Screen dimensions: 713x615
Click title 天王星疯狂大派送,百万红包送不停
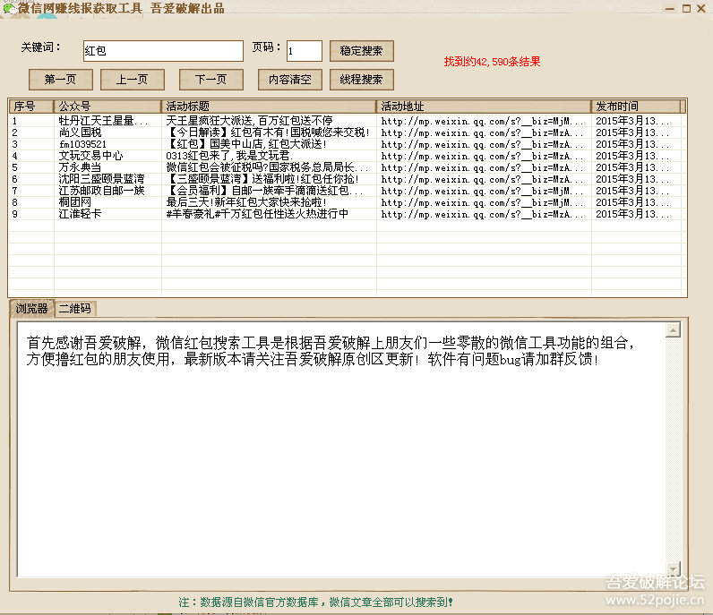click(x=249, y=121)
